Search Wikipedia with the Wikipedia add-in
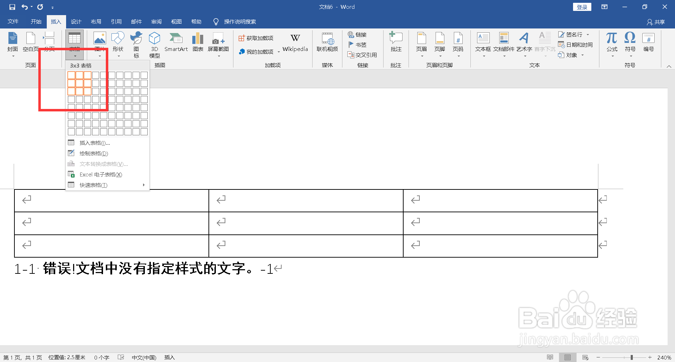The height and width of the screenshot is (362, 675). click(295, 42)
